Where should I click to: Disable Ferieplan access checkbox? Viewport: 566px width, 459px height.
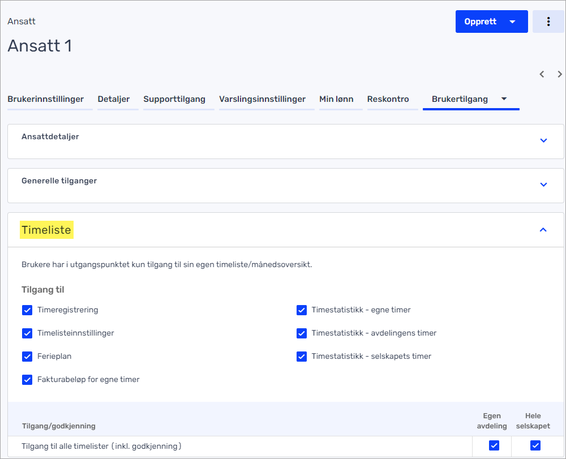click(x=27, y=357)
